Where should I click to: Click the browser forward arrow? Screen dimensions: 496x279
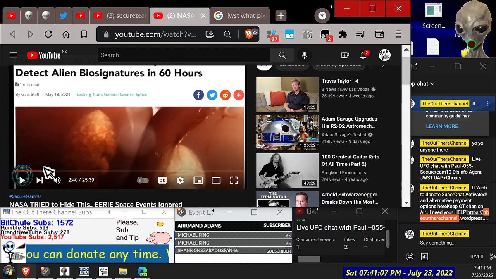click(x=30, y=34)
